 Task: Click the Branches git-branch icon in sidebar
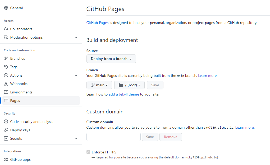coord(6,58)
